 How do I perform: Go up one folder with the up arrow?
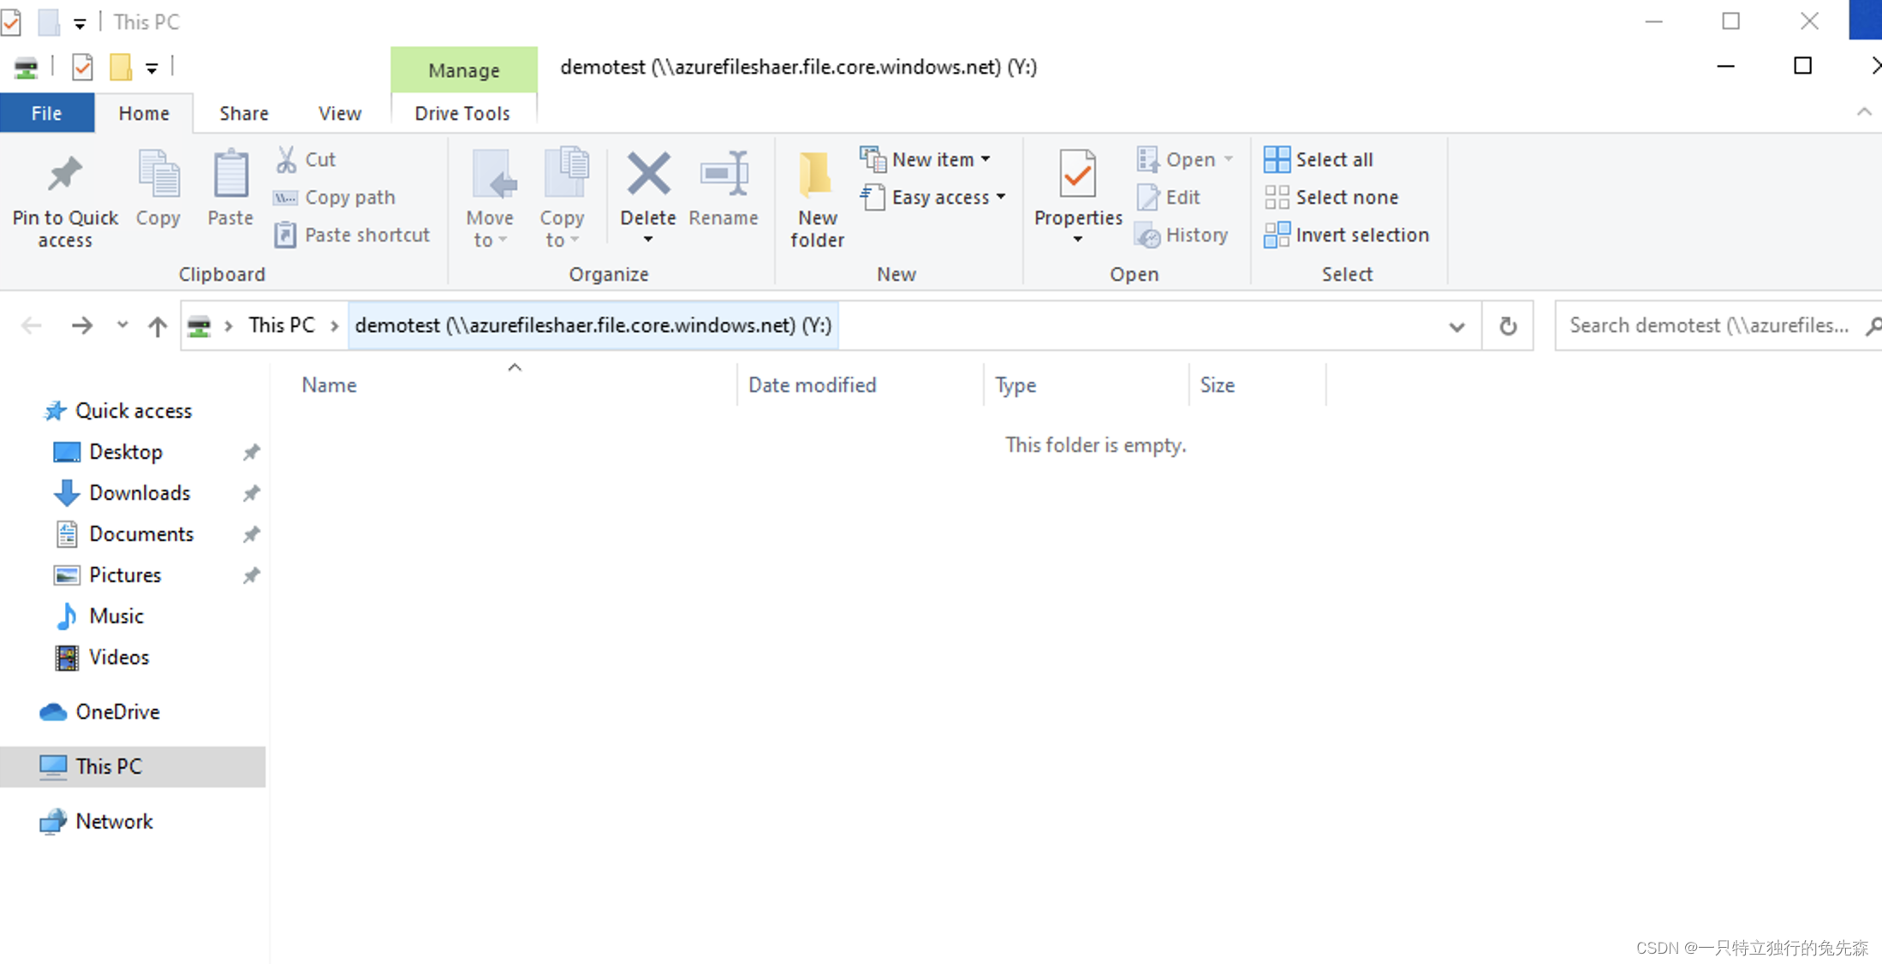click(158, 326)
